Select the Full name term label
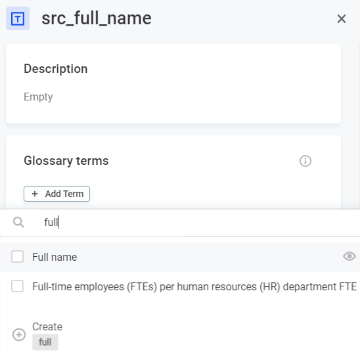Viewport: 360px width, 356px height. pyautogui.click(x=55, y=257)
